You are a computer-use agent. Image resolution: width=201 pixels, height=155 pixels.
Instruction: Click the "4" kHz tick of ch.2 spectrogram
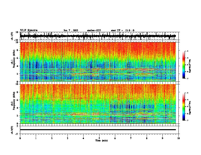pyautogui.click(x=18, y=108)
